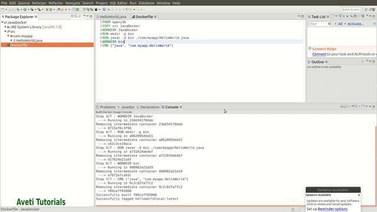The height and width of the screenshot is (212, 377).
Task: Click the Open Type toolbar icon
Action: (59, 9)
